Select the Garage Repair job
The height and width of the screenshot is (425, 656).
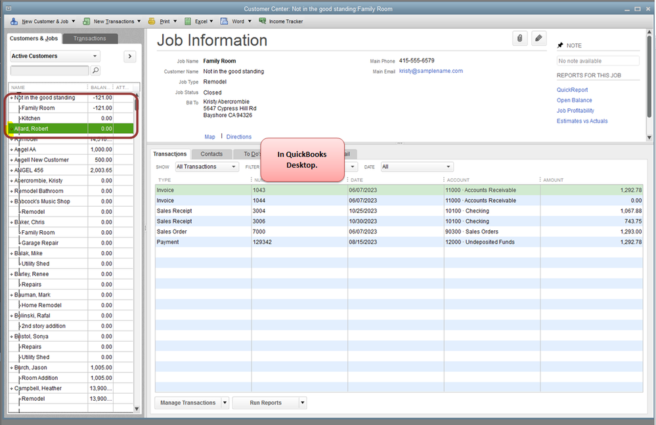(x=71, y=243)
